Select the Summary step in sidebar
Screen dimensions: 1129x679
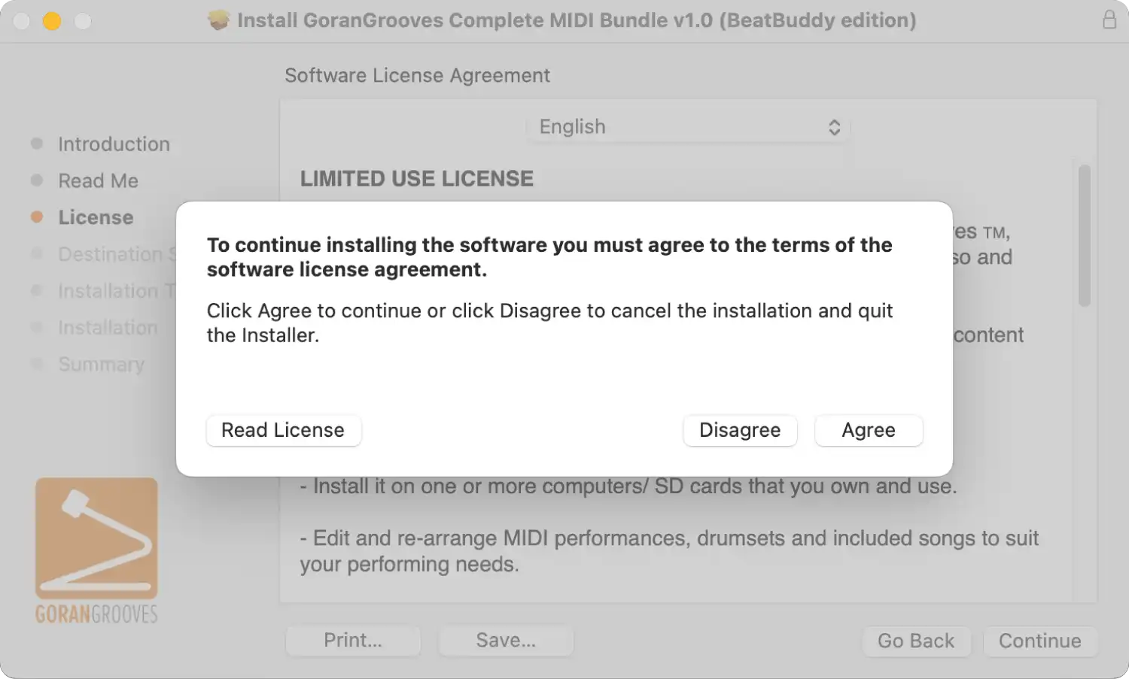coord(101,365)
